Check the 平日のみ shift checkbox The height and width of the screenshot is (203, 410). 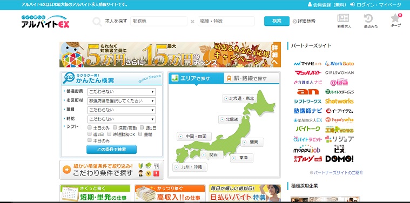tap(90, 140)
